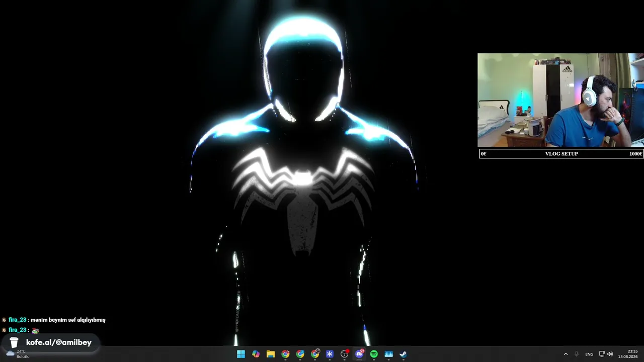
Task: Open Steam from the taskbar
Action: click(x=403, y=354)
